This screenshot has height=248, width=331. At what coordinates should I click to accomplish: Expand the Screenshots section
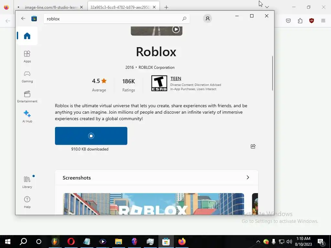coord(248,177)
